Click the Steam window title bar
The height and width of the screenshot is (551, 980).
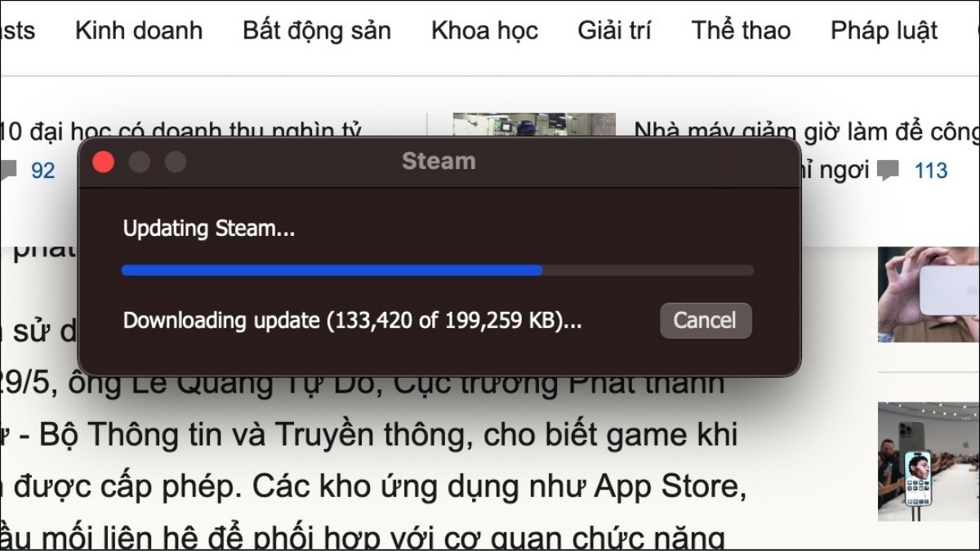(439, 162)
